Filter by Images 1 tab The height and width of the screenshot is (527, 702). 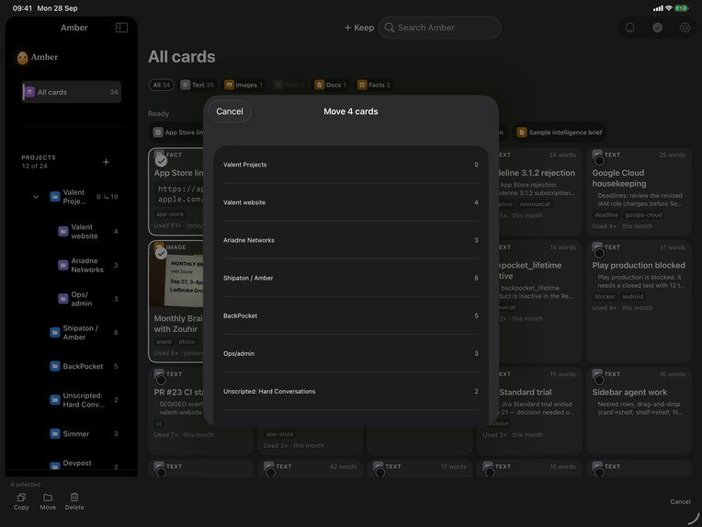pos(243,85)
